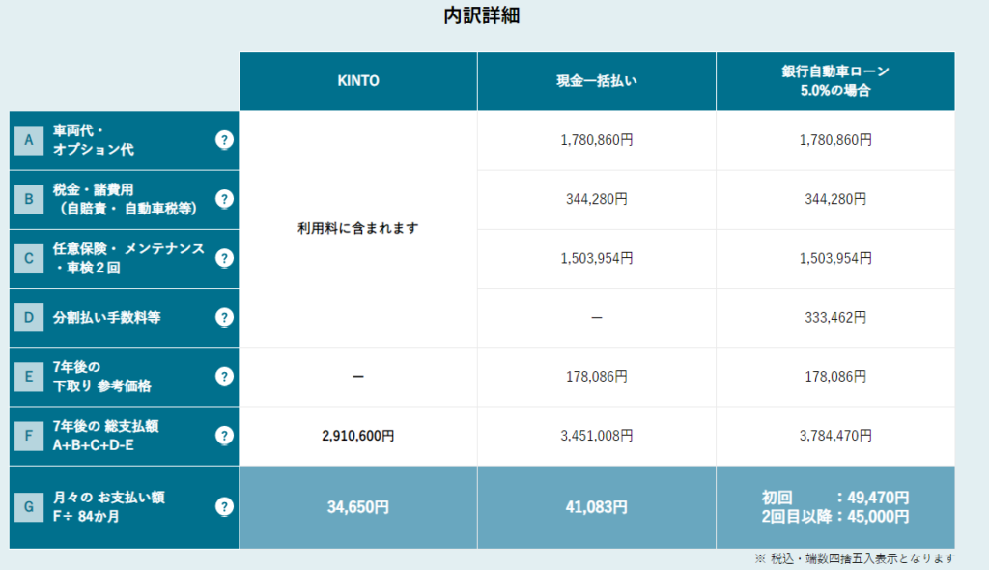Click the 利用料に含まれます cell

pos(358,229)
